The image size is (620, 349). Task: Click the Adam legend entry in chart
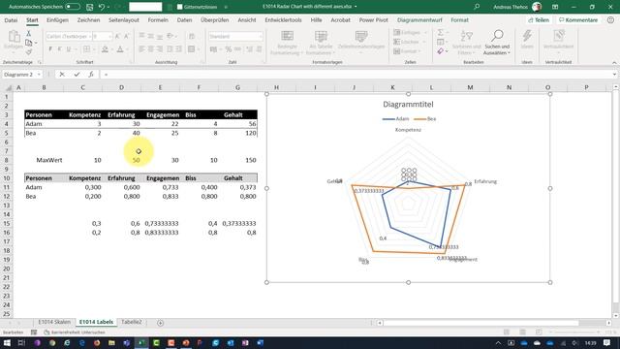(x=396, y=118)
